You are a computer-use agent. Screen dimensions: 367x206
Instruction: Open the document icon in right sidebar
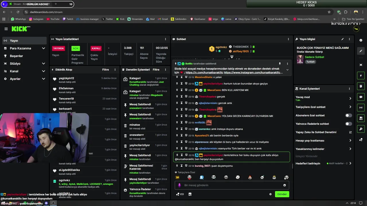click(361, 86)
